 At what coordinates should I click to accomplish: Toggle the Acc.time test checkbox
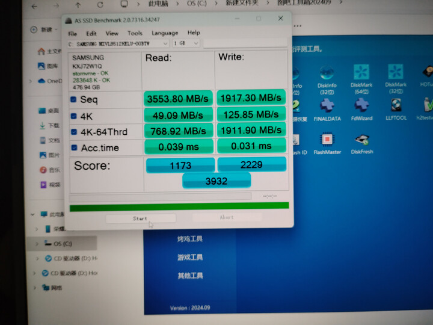click(75, 147)
